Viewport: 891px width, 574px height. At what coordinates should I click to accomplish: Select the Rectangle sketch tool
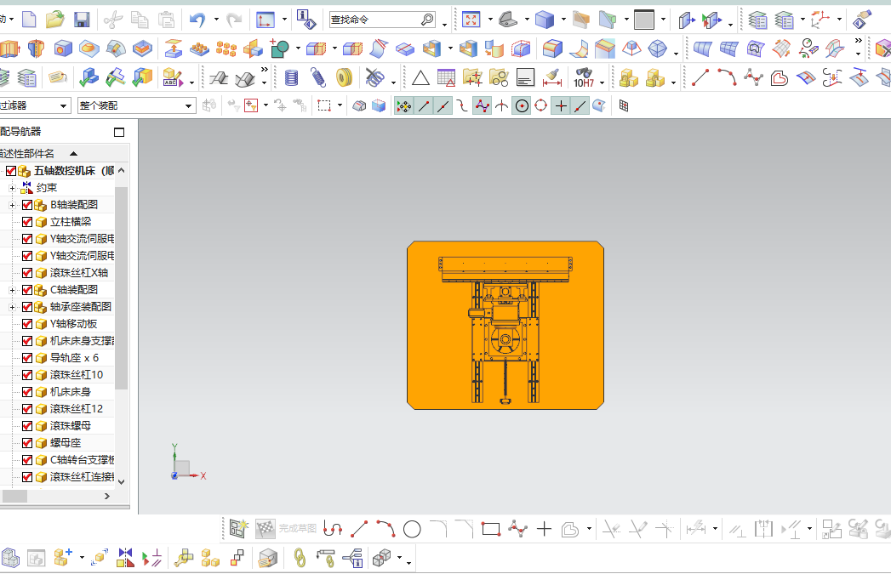(491, 529)
